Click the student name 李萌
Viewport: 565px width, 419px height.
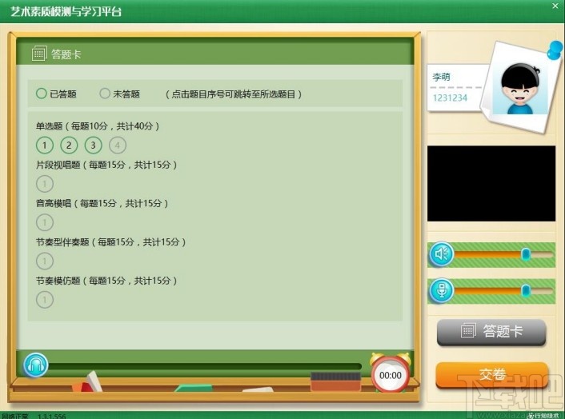[442, 77]
